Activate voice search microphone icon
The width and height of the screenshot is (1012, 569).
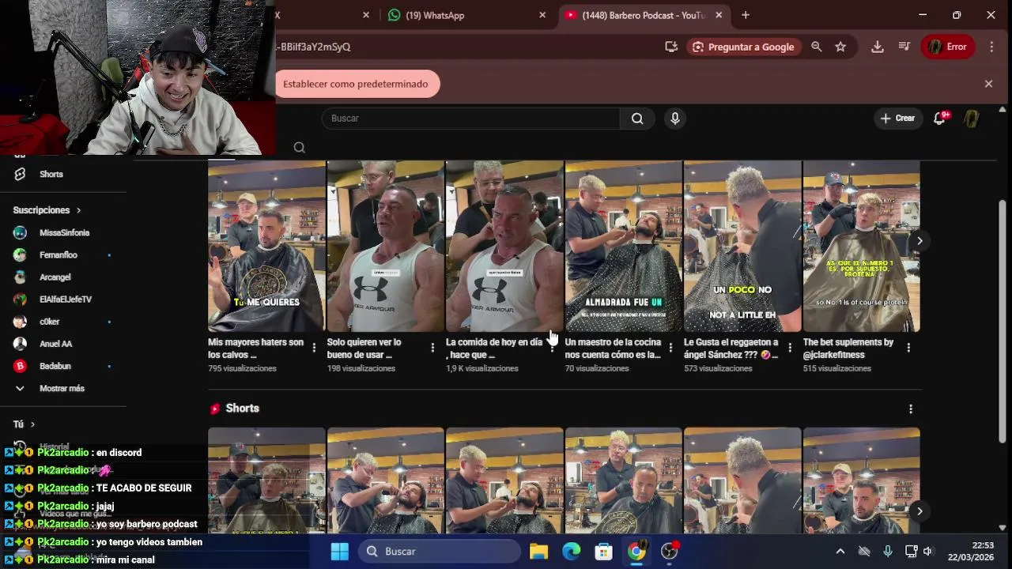(674, 119)
